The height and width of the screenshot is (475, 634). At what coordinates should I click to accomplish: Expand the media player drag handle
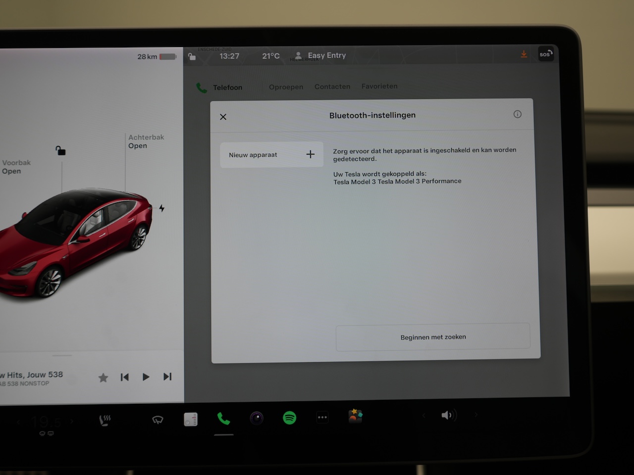[x=62, y=355]
